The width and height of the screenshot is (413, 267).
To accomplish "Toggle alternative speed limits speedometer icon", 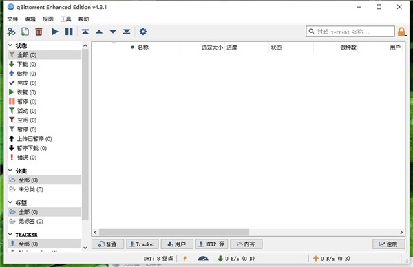I will click(203, 259).
